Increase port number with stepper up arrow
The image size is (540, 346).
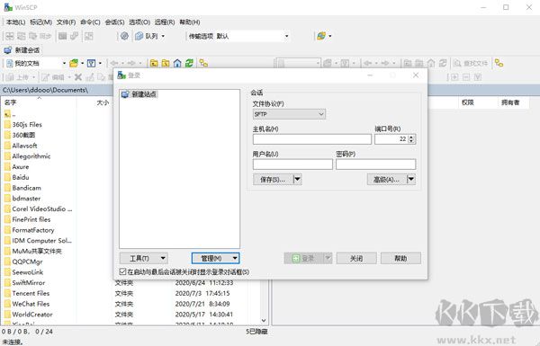click(x=411, y=137)
